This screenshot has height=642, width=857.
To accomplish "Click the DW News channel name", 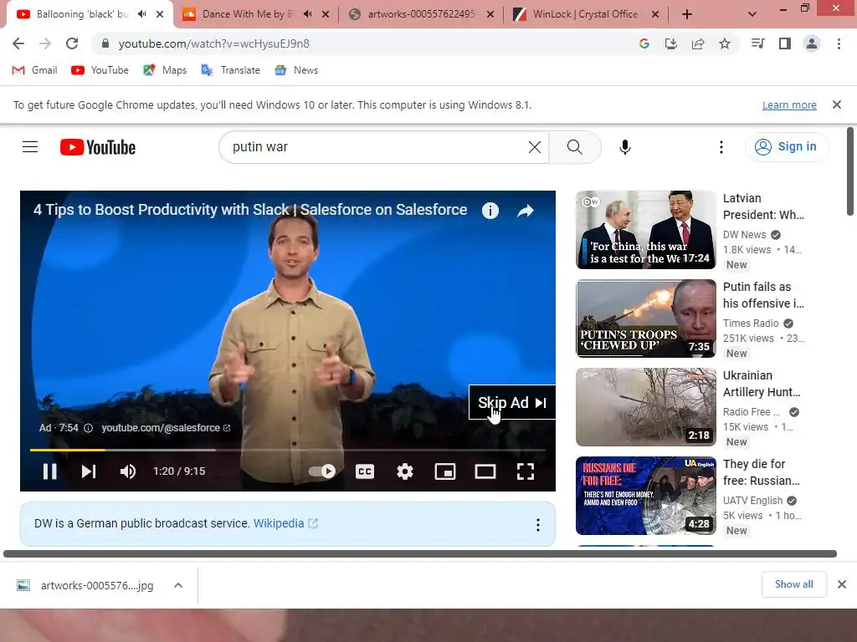I will click(x=744, y=235).
